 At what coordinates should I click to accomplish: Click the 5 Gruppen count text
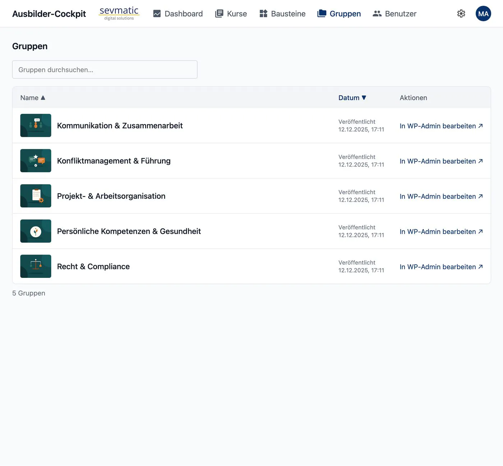click(x=29, y=293)
